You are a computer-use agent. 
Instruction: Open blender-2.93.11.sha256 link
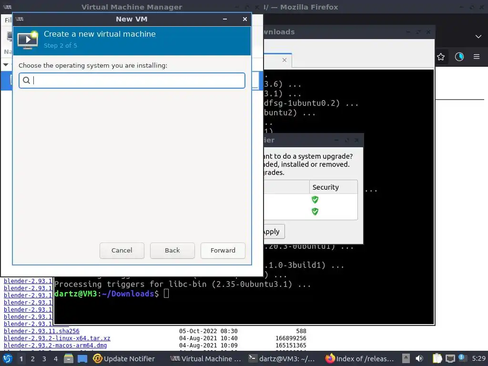(42, 331)
